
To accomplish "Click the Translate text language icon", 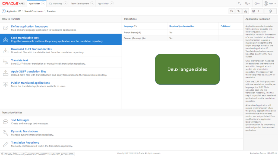I will point(5,62).
